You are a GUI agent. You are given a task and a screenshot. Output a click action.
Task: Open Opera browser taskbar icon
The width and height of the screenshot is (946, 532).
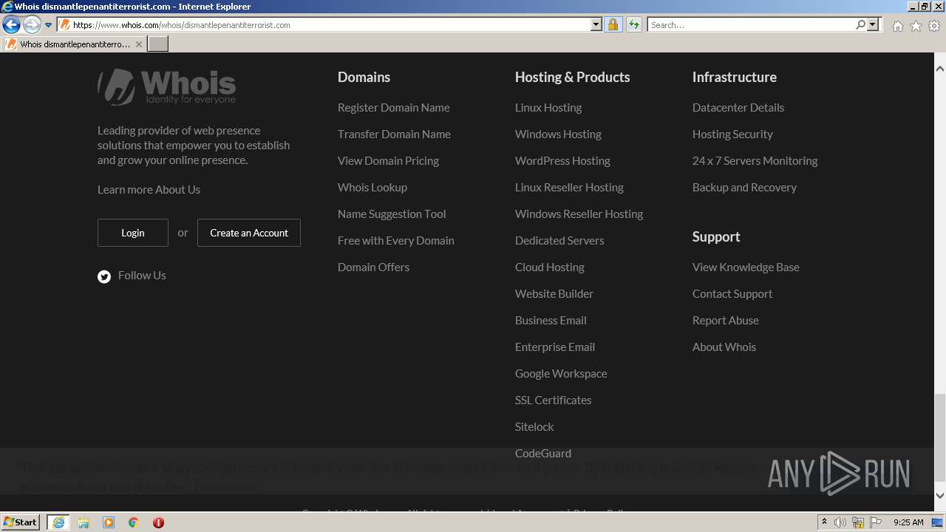pos(158,522)
